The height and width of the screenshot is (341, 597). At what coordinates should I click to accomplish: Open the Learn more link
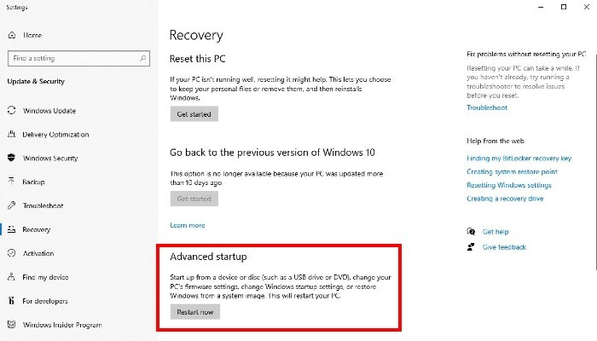coord(188,225)
